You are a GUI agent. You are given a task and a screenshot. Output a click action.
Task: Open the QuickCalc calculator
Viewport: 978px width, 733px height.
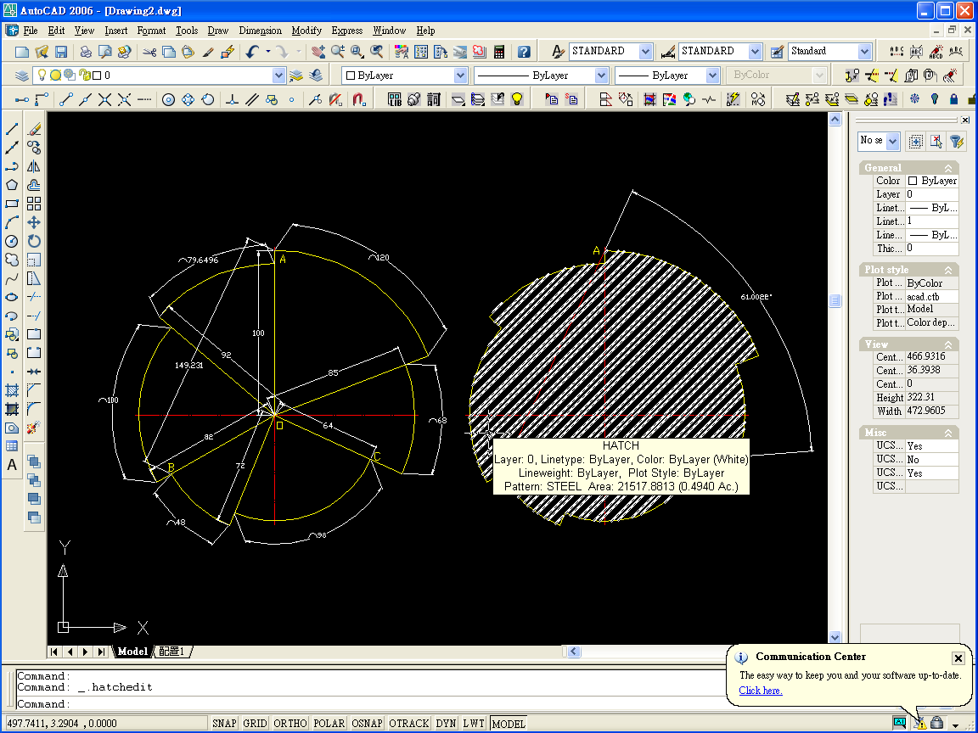click(499, 52)
